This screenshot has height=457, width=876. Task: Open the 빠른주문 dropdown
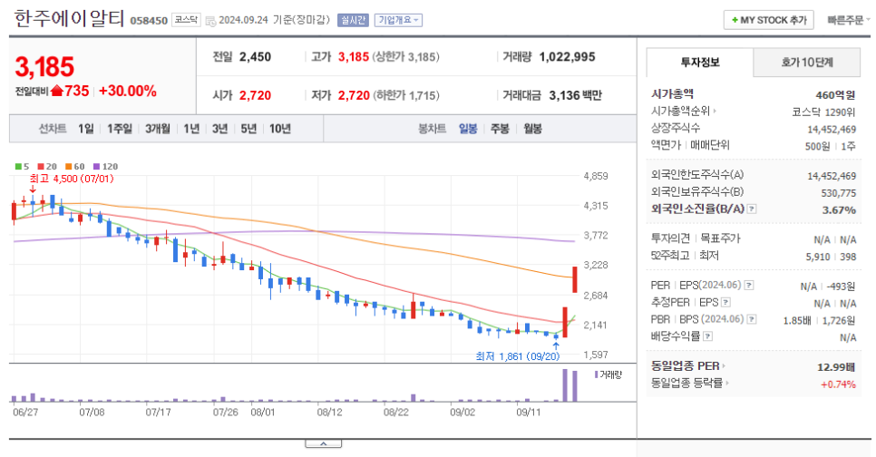tap(848, 20)
